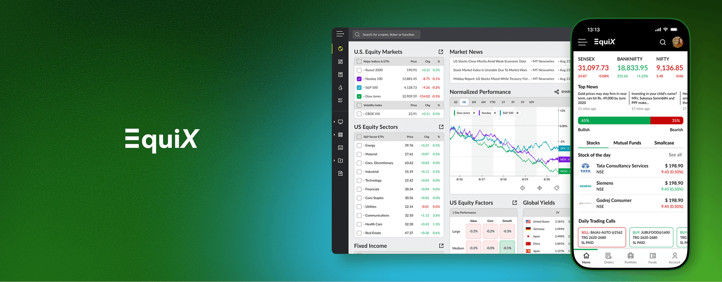The width and height of the screenshot is (722, 282).
Task: Open the mobile app hamburger menu
Action: point(583,42)
